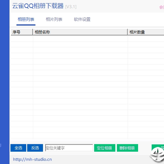164x164 pixels.
Task: Open the 软件设置 tab
Action: pyautogui.click(x=82, y=20)
